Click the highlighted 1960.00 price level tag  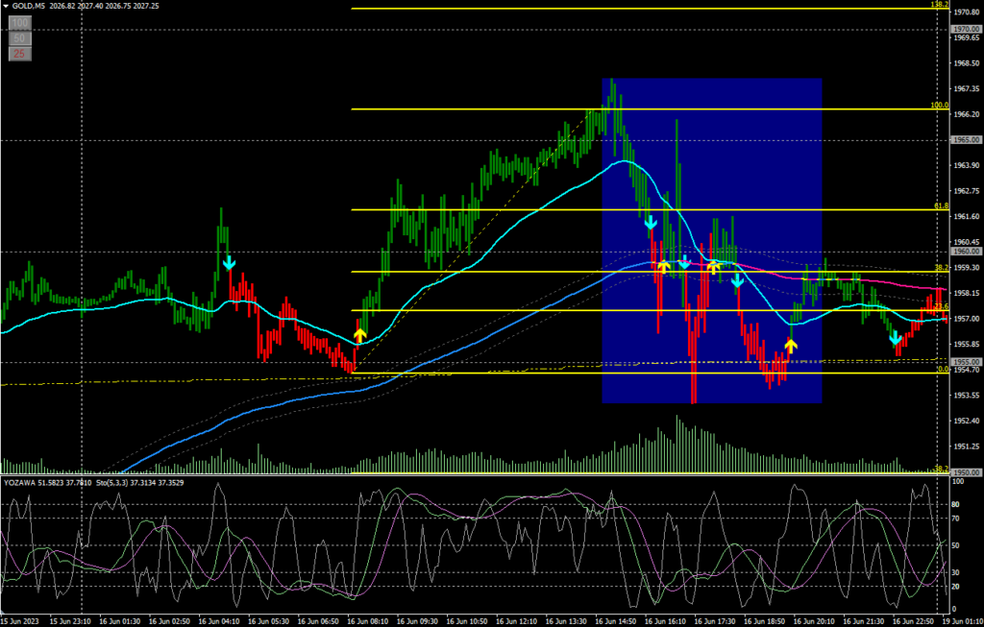coord(967,252)
